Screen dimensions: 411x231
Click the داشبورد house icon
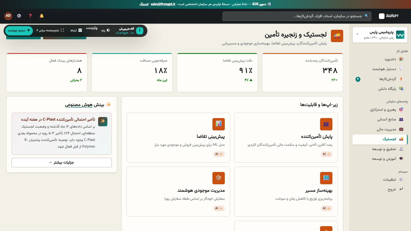tap(401, 59)
